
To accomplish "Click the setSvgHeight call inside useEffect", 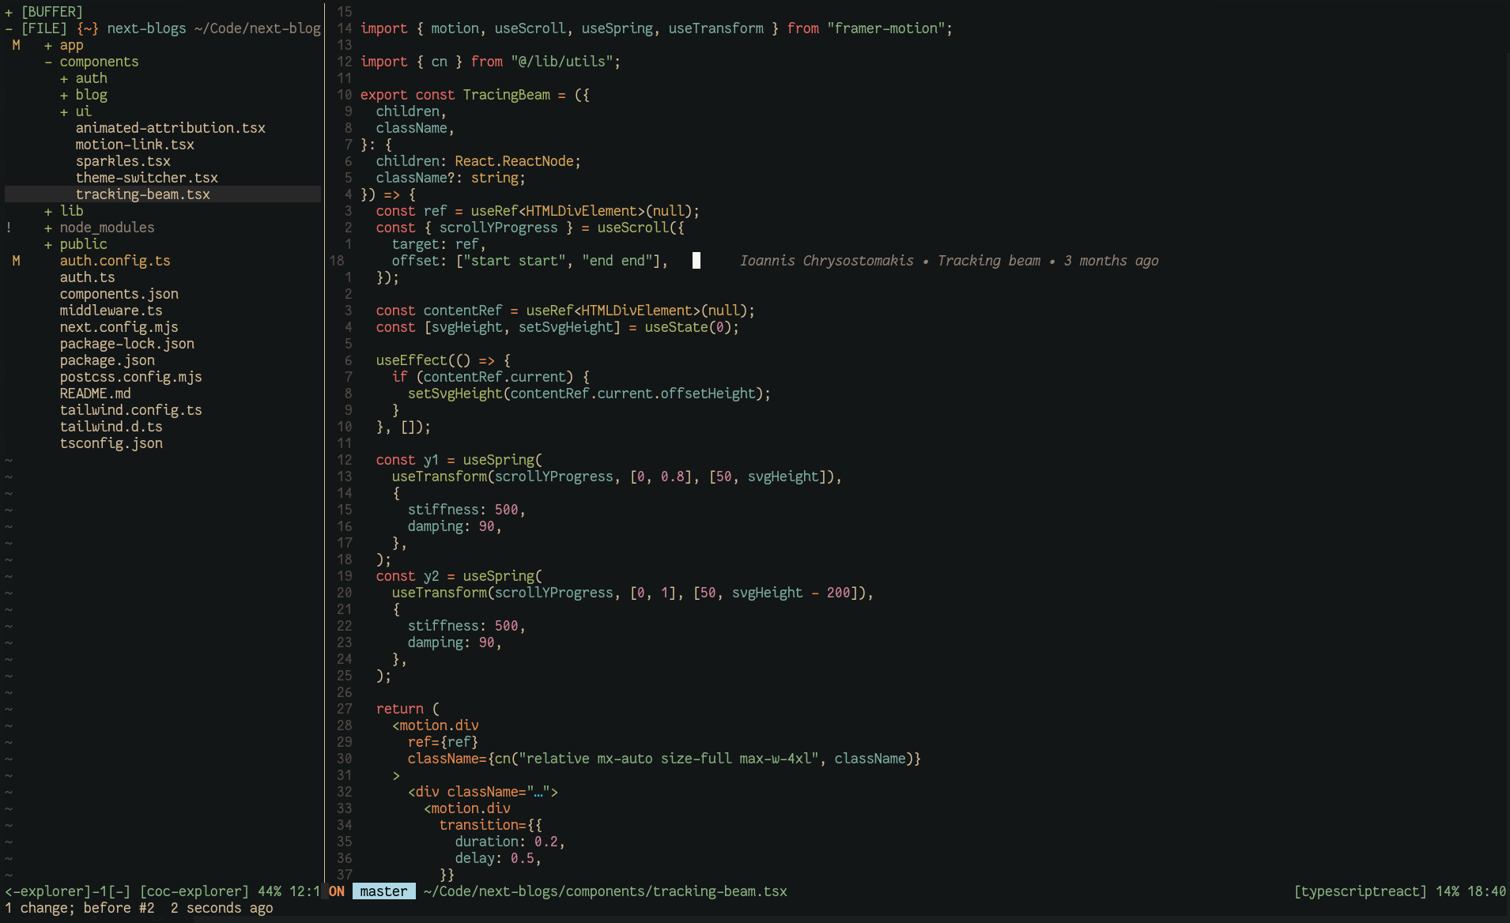I will tap(589, 394).
